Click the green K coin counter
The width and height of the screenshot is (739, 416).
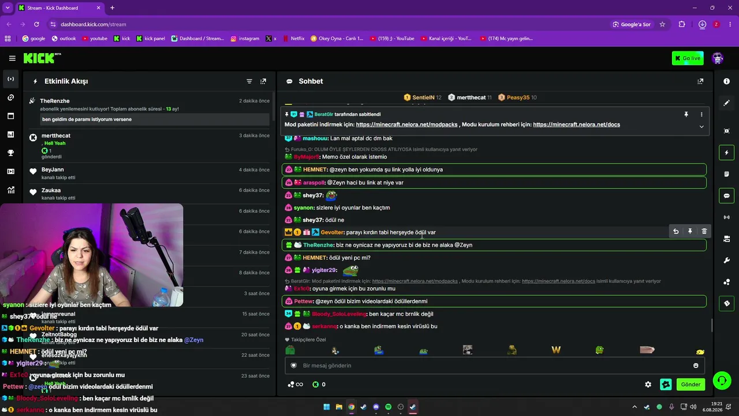click(319, 384)
